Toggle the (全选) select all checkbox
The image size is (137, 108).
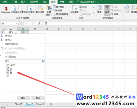pyautogui.click(x=8, y=65)
